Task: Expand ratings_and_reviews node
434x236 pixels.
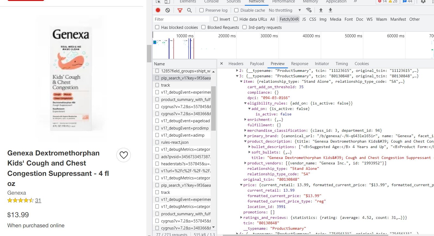Action: coord(241,217)
